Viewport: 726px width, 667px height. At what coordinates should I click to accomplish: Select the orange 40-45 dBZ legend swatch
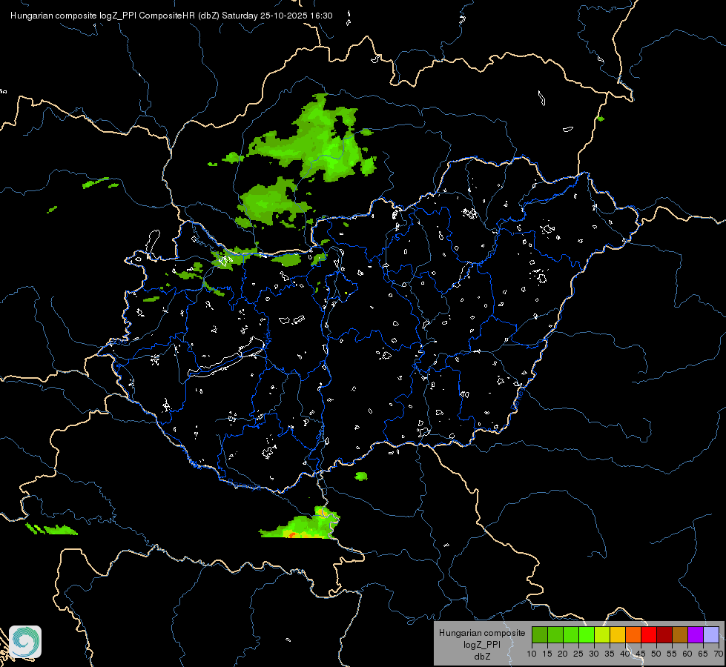633,635
